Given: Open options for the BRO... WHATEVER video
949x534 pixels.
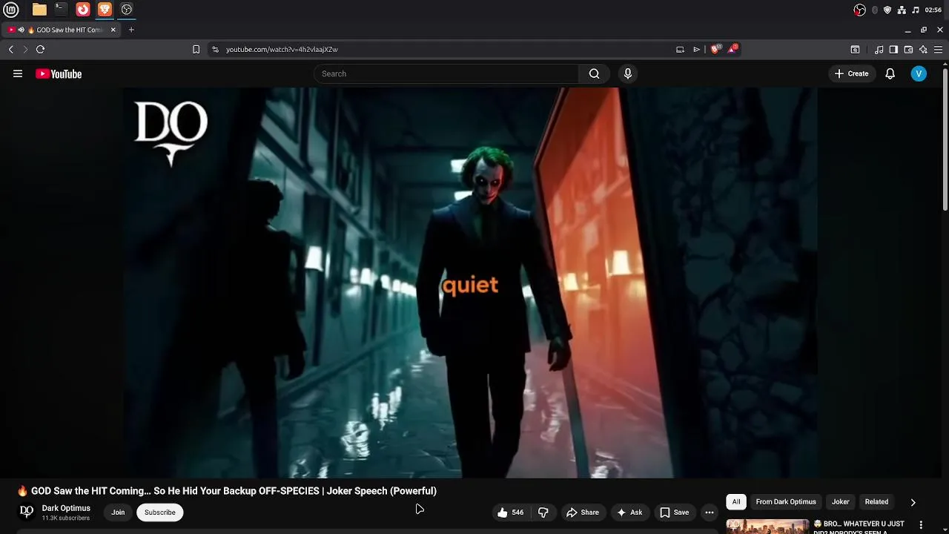Looking at the screenshot, I should tap(921, 525).
